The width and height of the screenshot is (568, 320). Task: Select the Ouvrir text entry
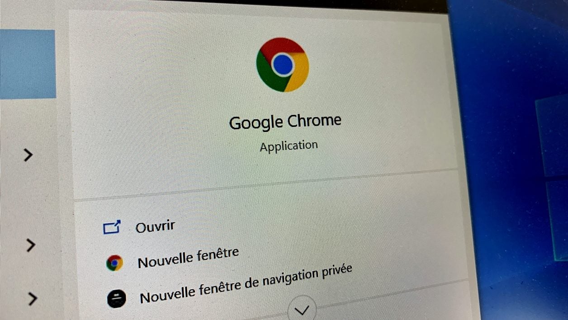[155, 226]
